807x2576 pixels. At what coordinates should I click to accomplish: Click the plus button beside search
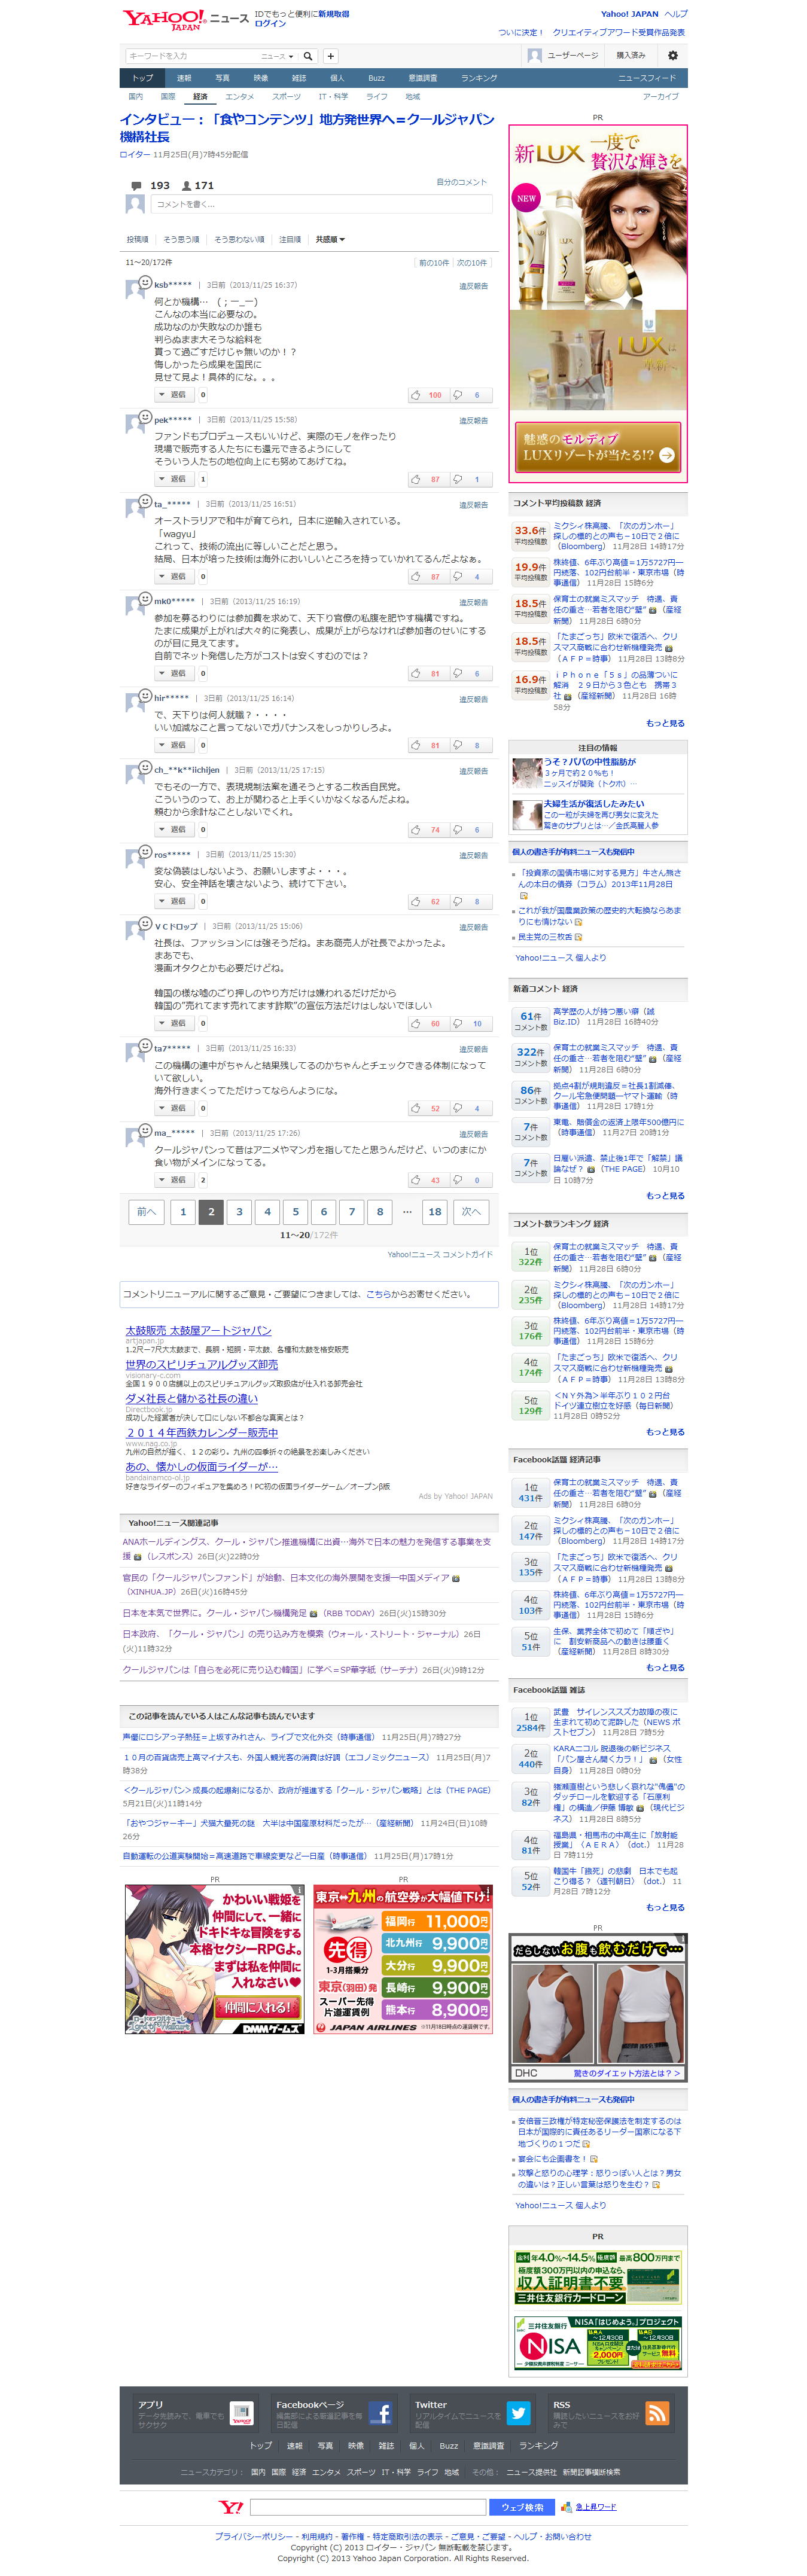point(331,56)
